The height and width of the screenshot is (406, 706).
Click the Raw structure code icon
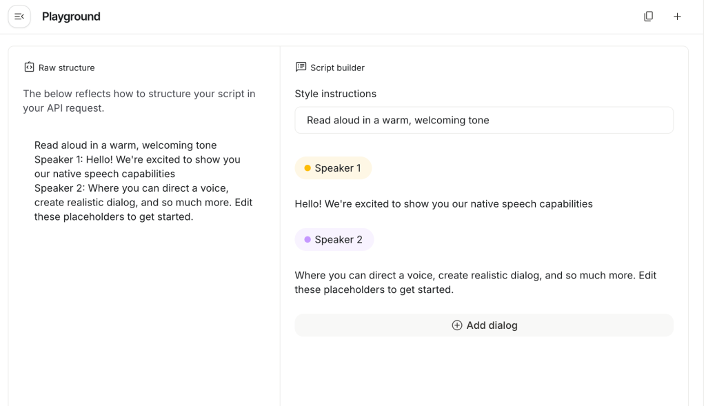pos(29,68)
